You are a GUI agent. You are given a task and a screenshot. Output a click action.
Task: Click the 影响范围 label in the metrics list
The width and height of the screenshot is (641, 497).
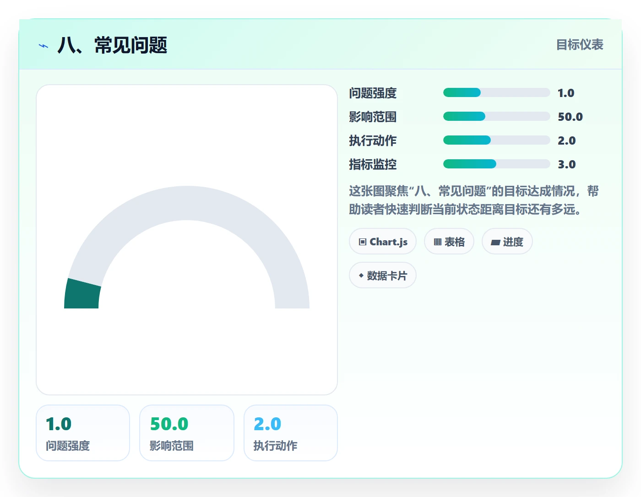(373, 117)
